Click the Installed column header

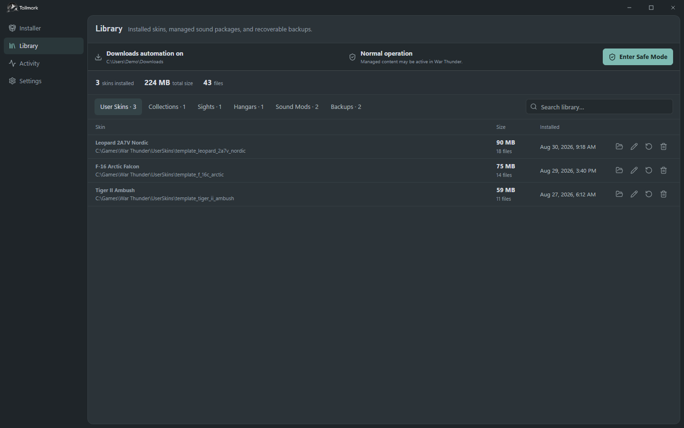(x=550, y=127)
